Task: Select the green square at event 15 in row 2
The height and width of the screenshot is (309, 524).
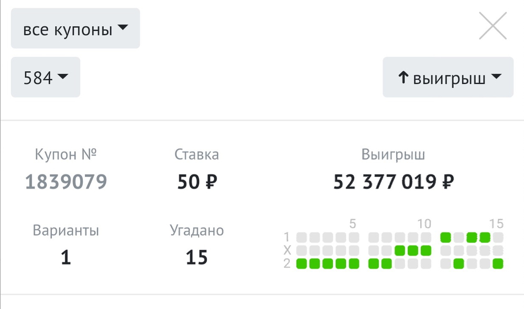Action: coord(499,264)
